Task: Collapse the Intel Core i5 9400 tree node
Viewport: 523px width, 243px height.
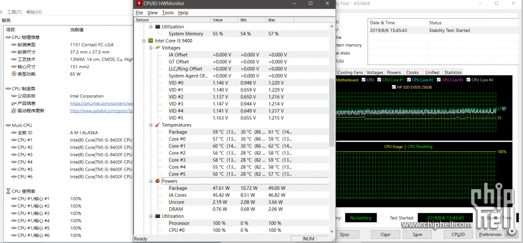Action: point(144,41)
